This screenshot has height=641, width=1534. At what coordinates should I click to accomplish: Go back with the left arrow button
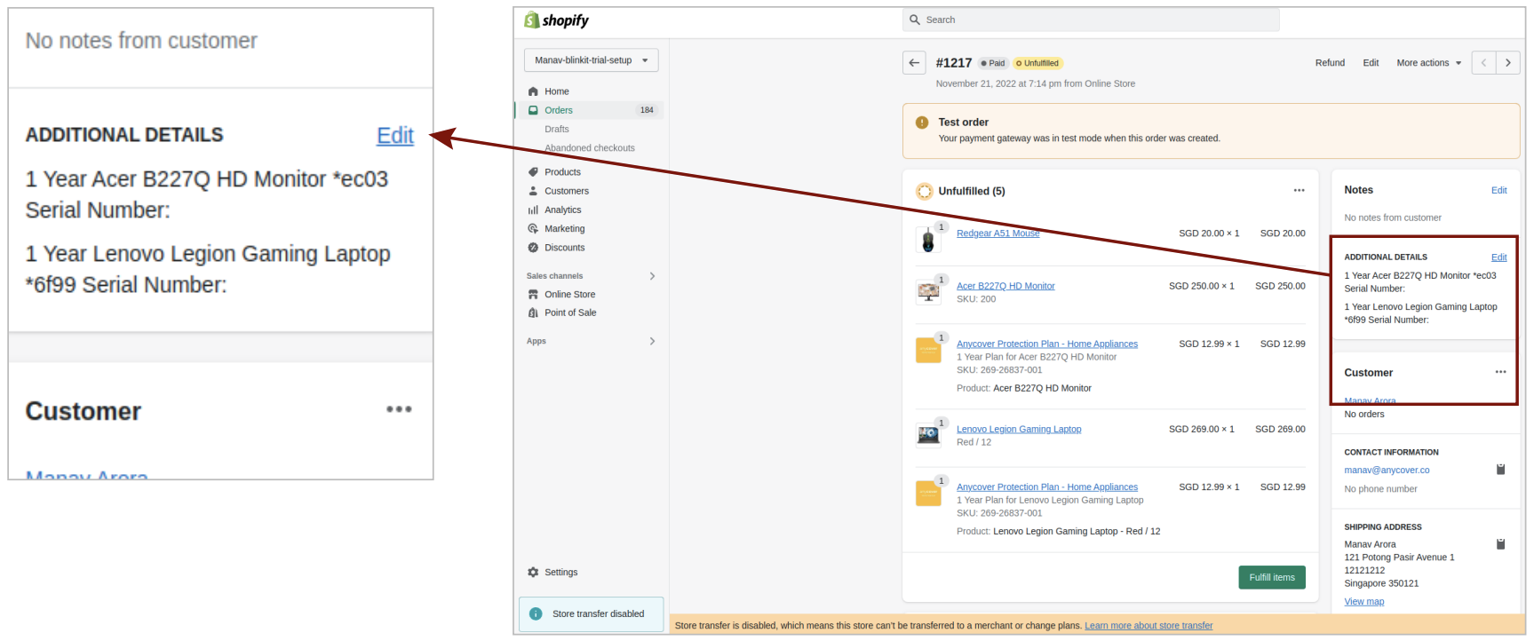(914, 63)
